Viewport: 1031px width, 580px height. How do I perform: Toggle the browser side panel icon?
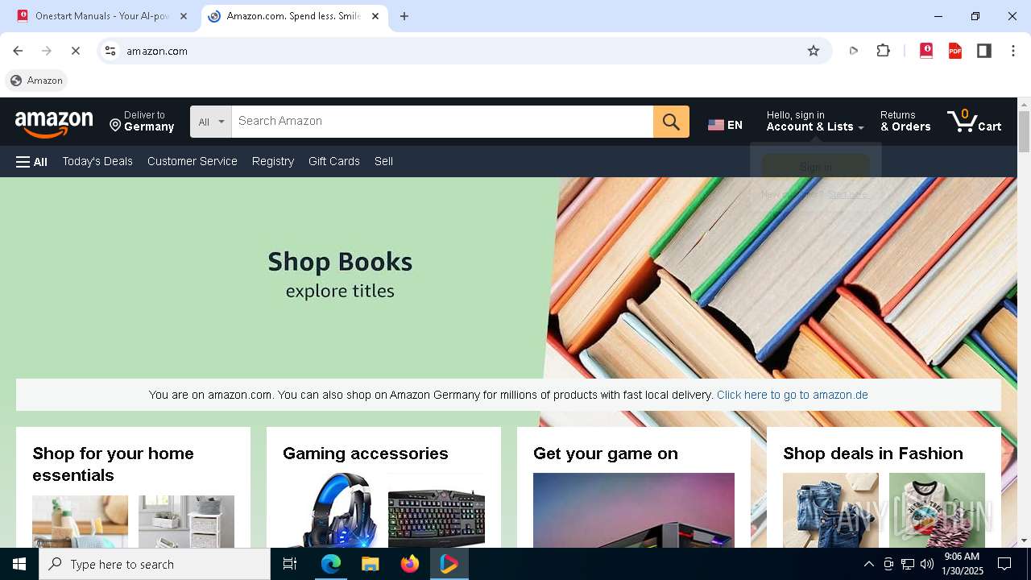pyautogui.click(x=983, y=51)
